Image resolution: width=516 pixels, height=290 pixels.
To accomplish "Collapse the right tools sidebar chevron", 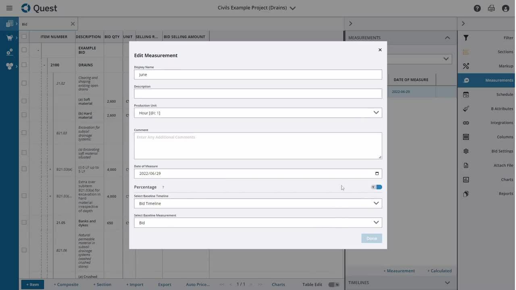I will pyautogui.click(x=463, y=24).
